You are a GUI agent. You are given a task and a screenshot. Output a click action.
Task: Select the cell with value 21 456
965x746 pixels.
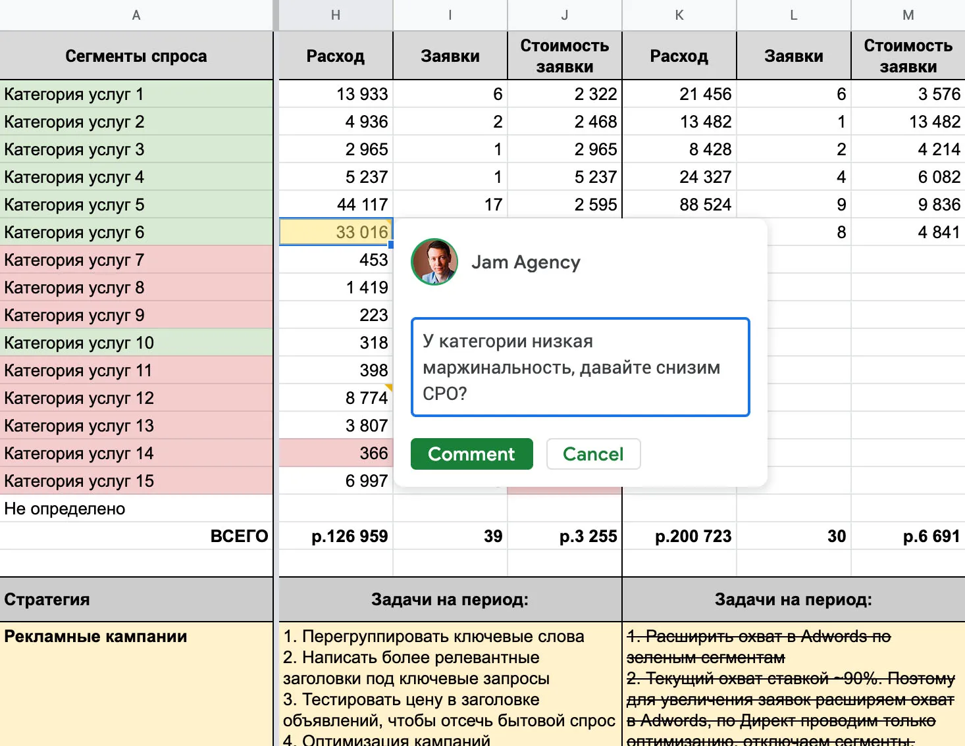pos(679,94)
